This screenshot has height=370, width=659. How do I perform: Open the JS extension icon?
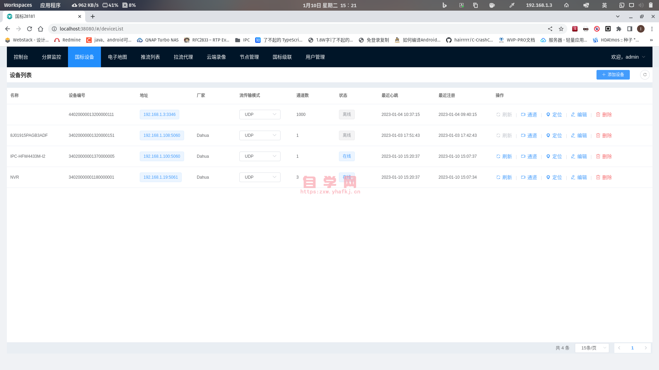coord(575,29)
